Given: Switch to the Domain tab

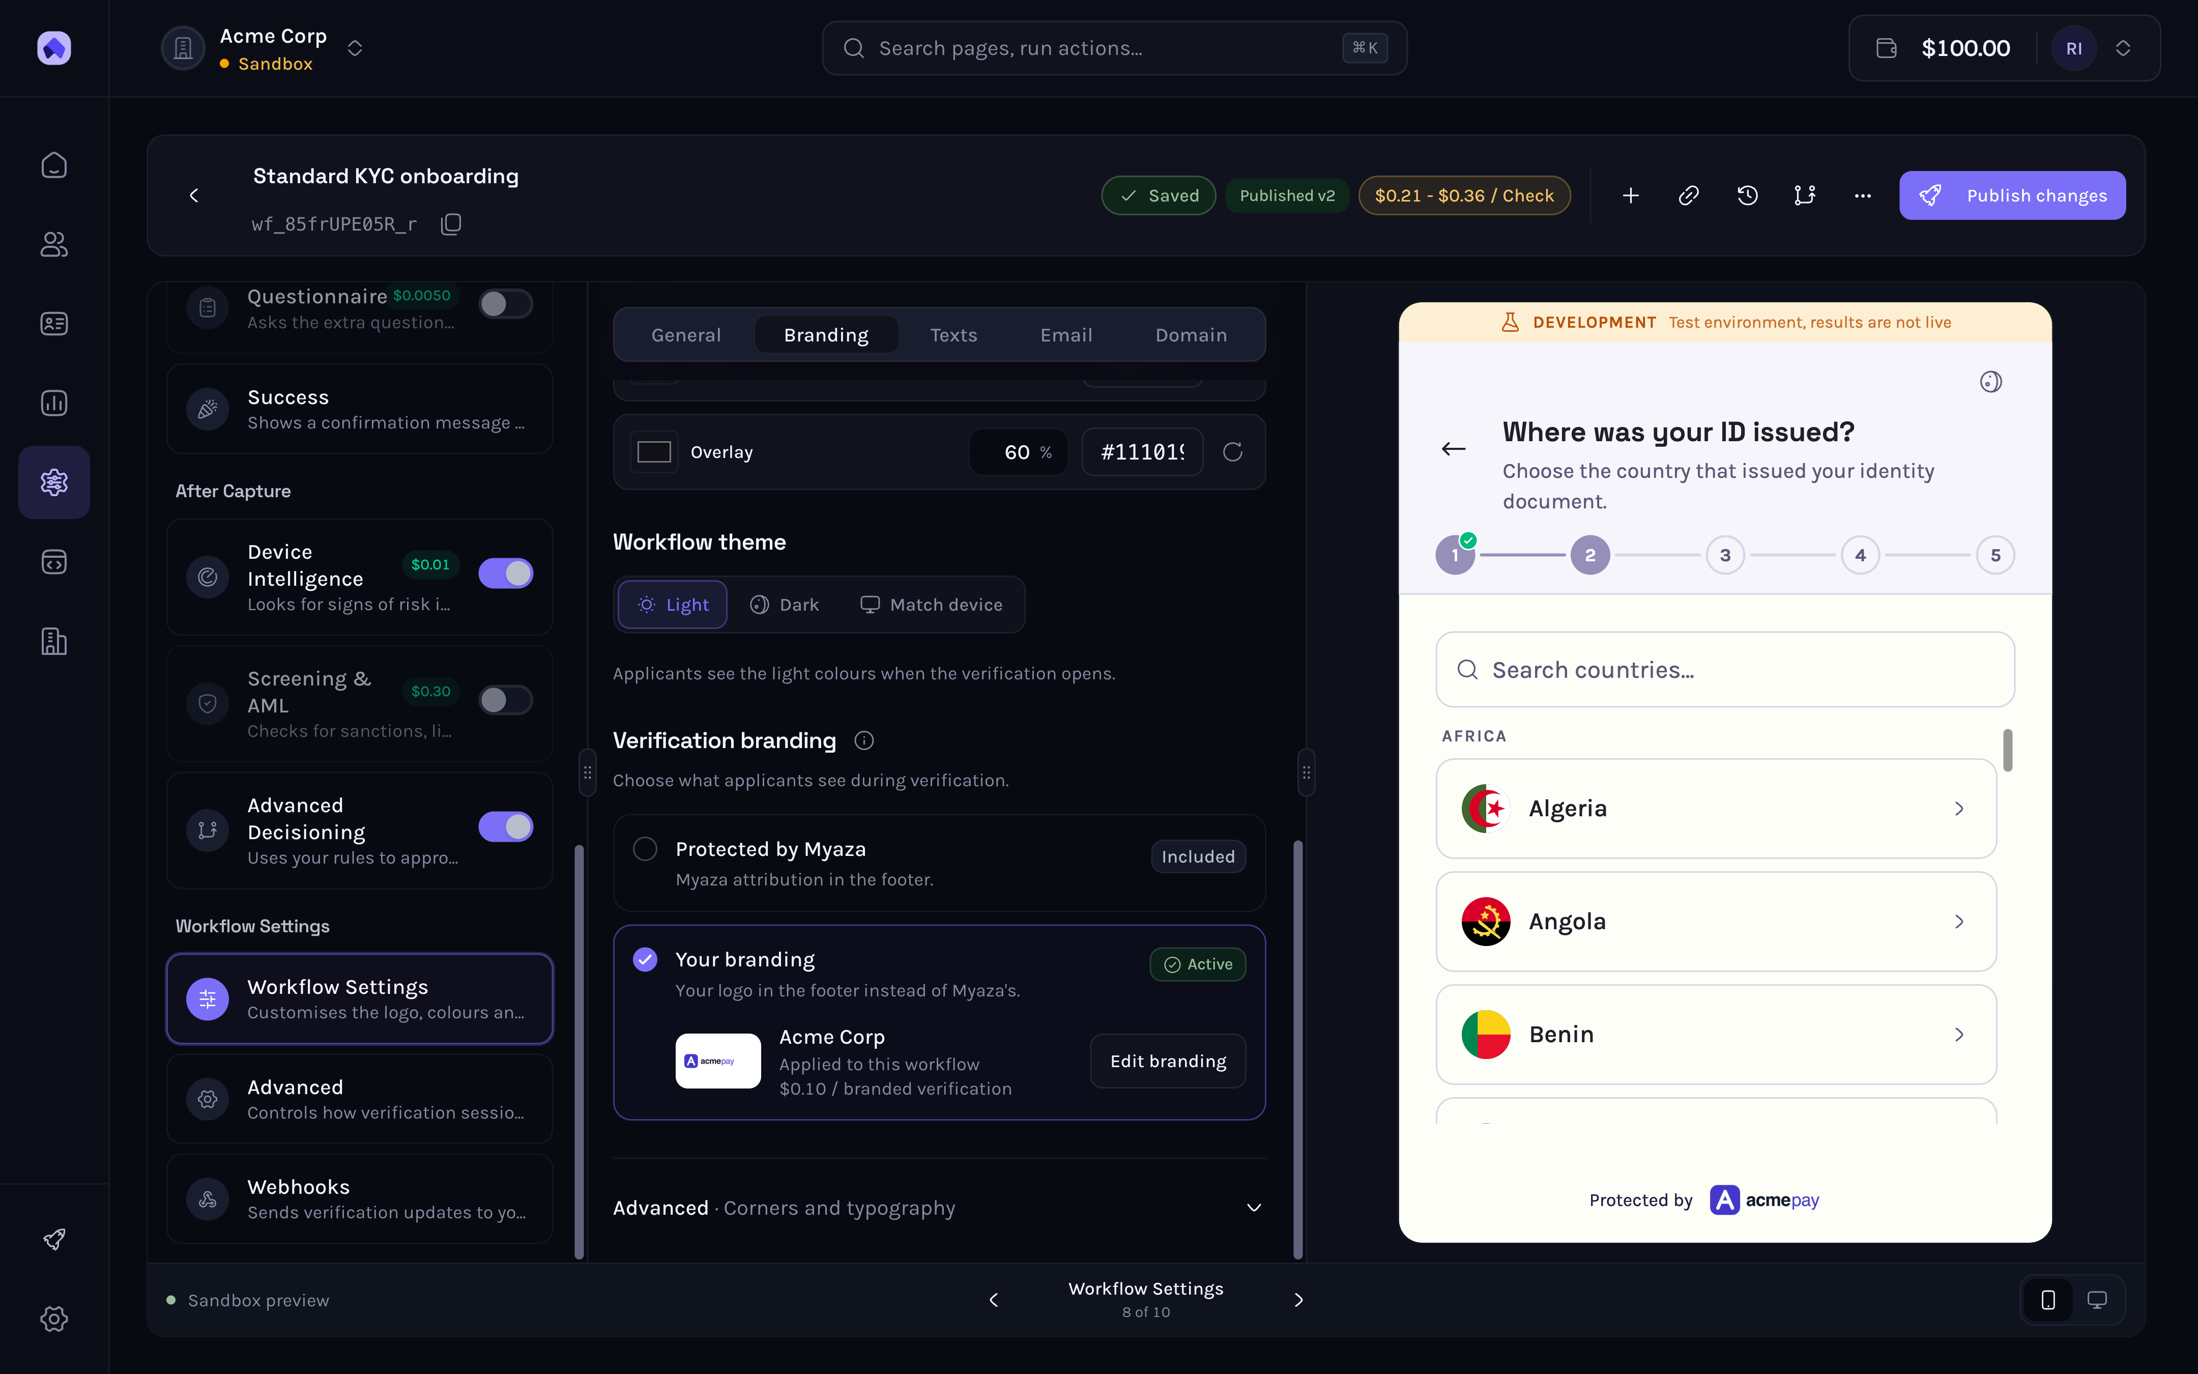Looking at the screenshot, I should 1191,335.
